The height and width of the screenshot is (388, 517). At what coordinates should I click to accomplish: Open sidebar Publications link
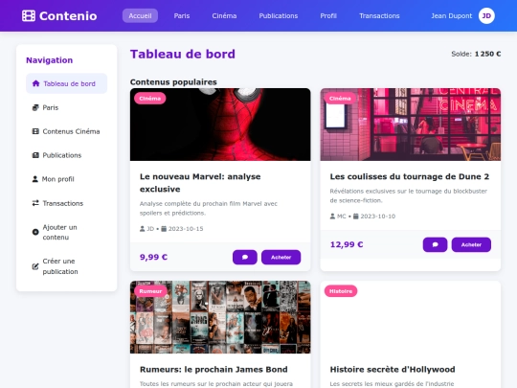pyautogui.click(x=67, y=155)
